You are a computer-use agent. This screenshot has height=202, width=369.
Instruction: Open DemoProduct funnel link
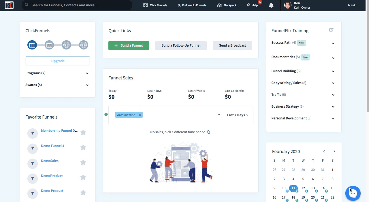52,176
